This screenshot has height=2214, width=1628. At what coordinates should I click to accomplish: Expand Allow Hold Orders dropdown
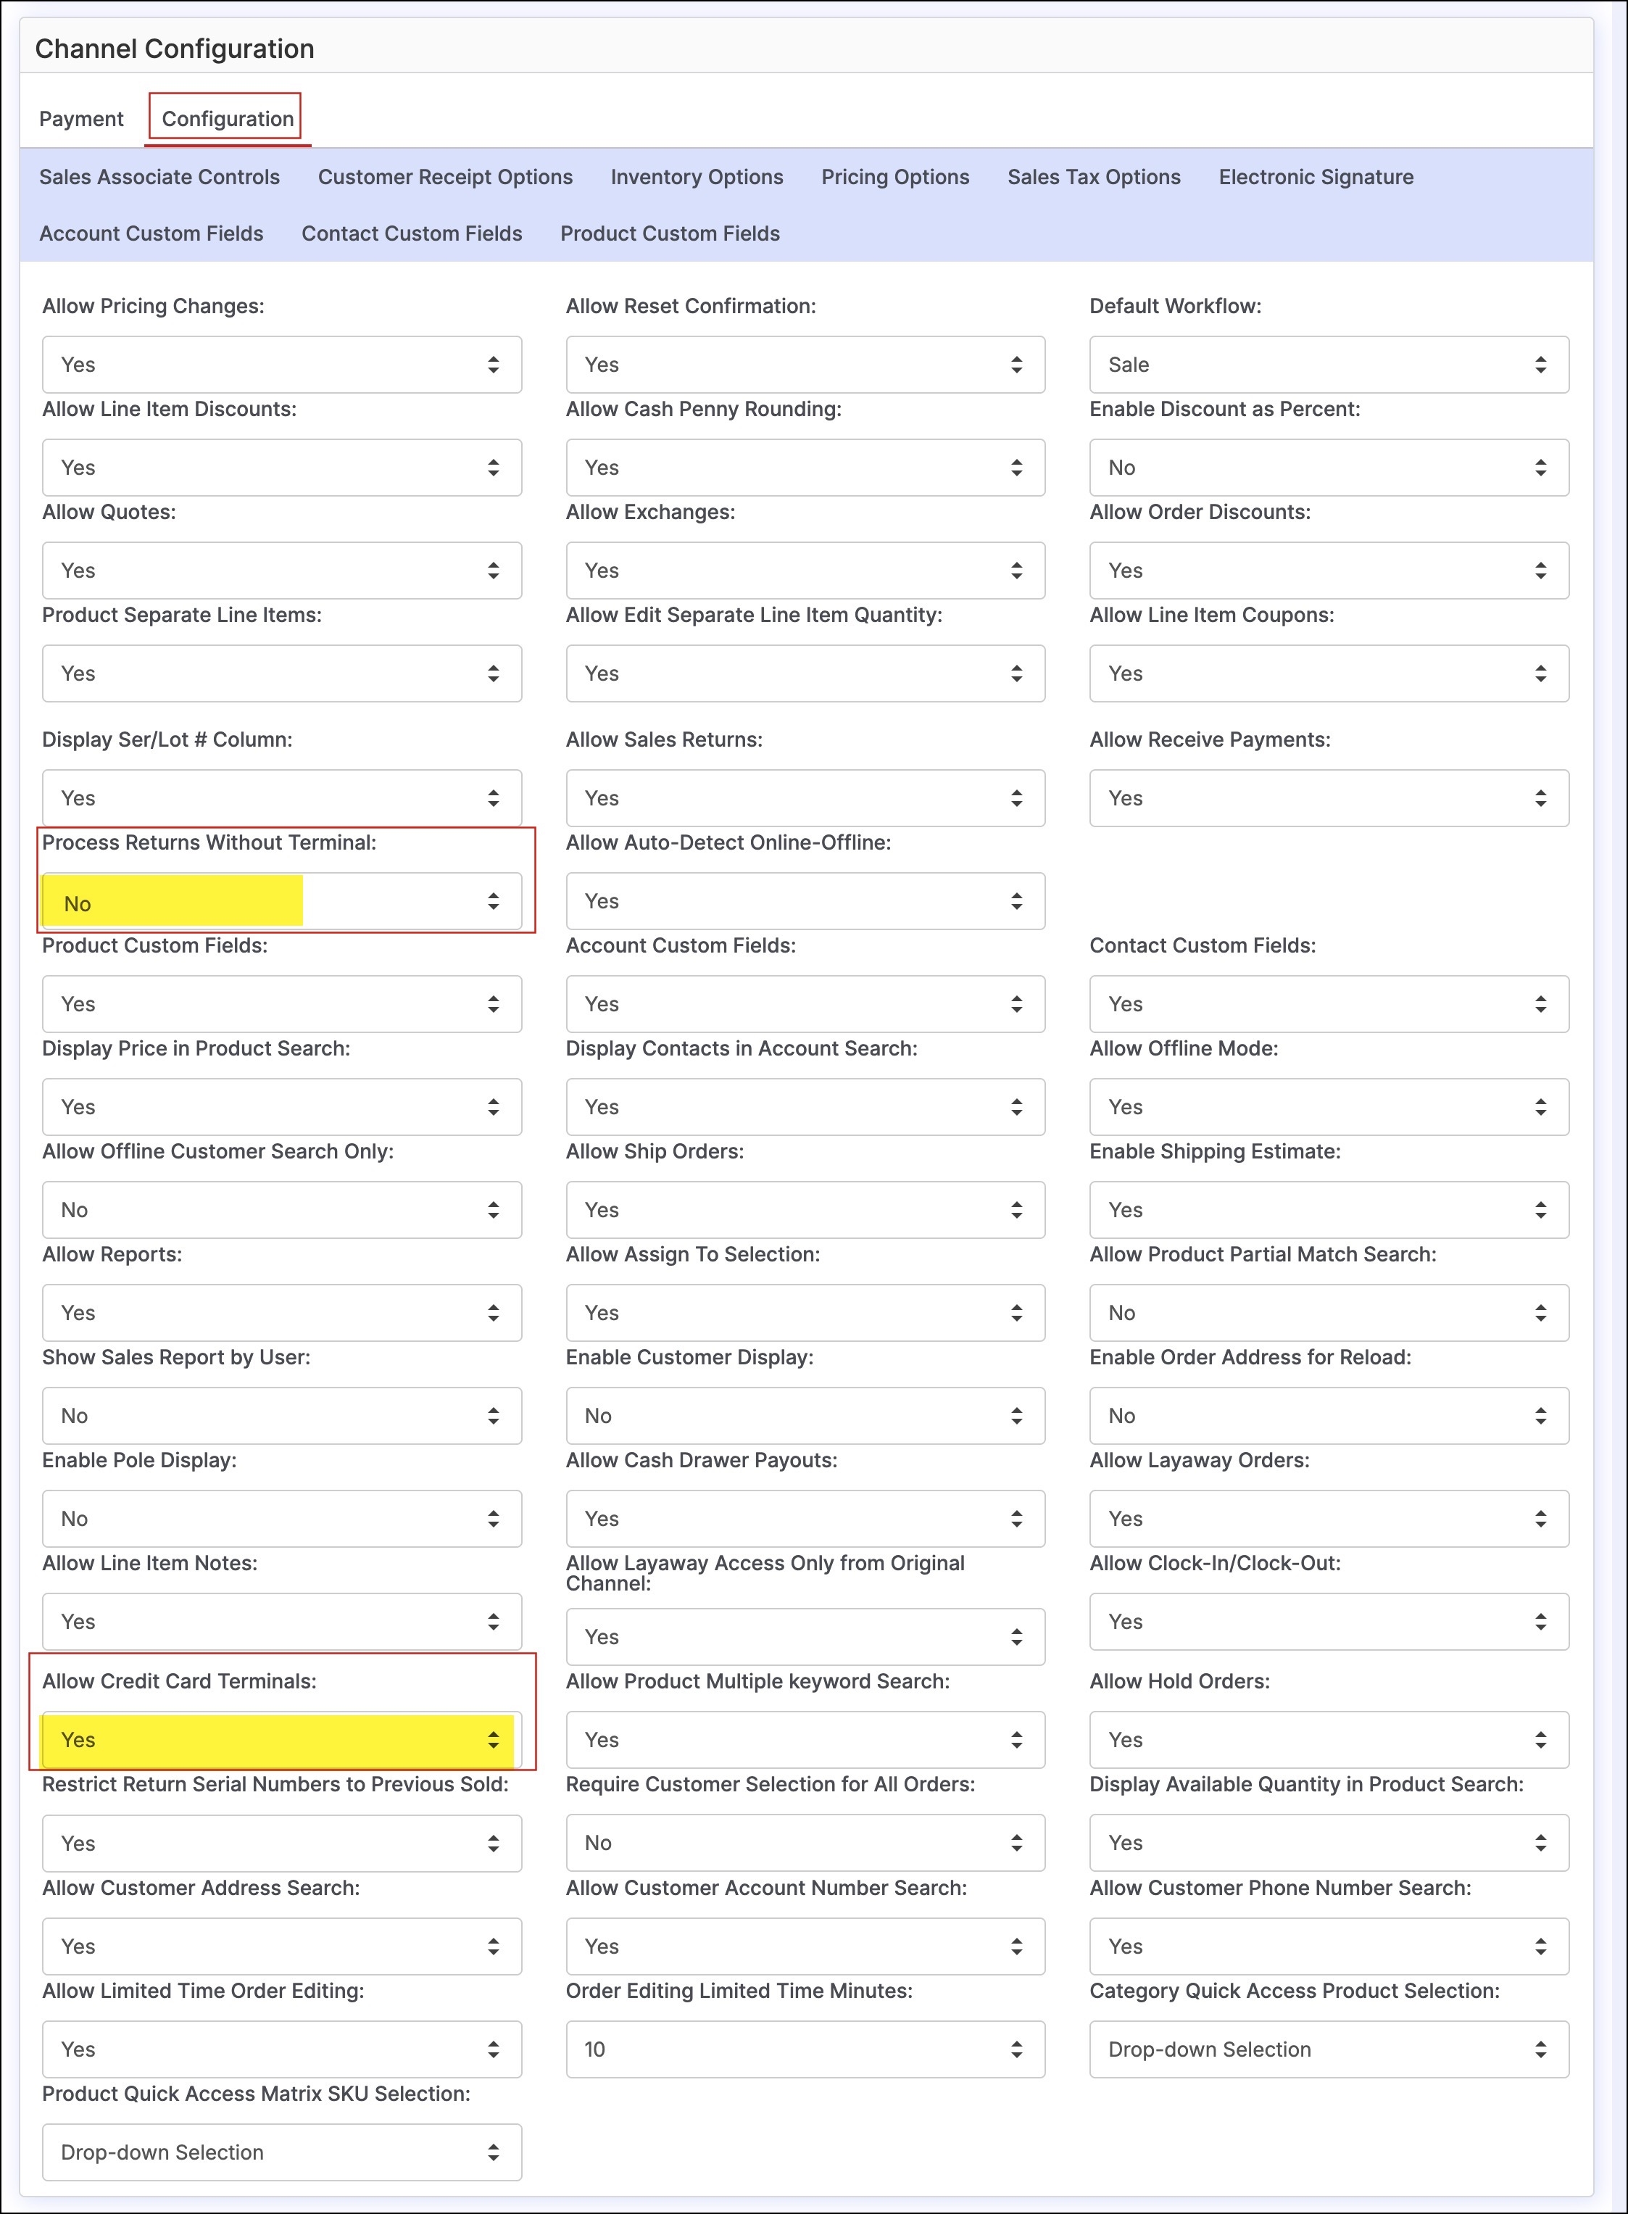(1327, 1740)
